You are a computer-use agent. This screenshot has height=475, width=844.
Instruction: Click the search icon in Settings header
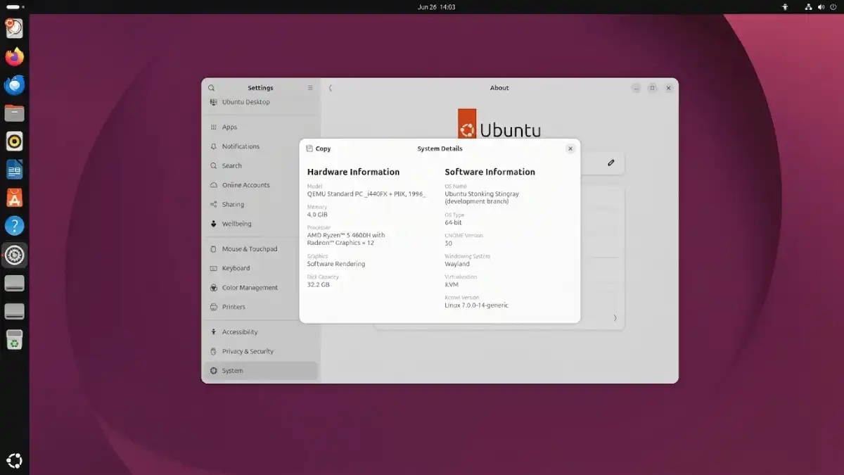(x=211, y=88)
